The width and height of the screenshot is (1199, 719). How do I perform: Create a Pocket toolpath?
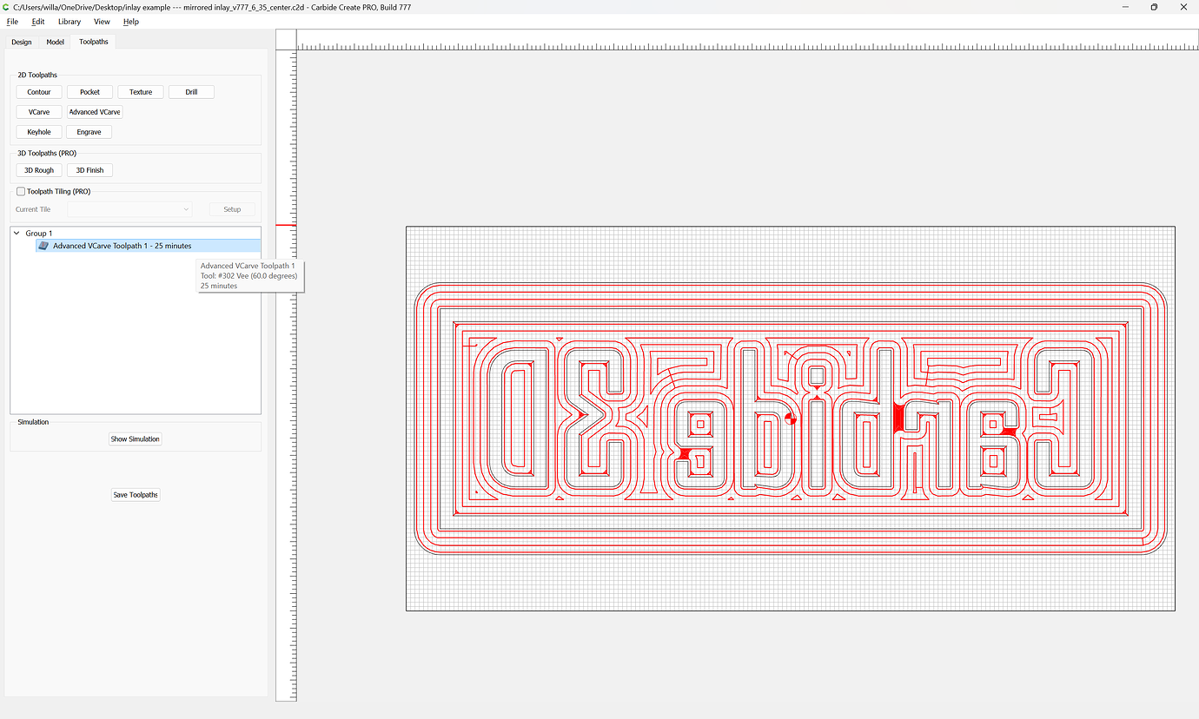(x=89, y=92)
